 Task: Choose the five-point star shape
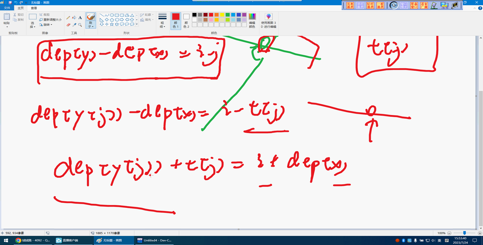pos(112,24)
